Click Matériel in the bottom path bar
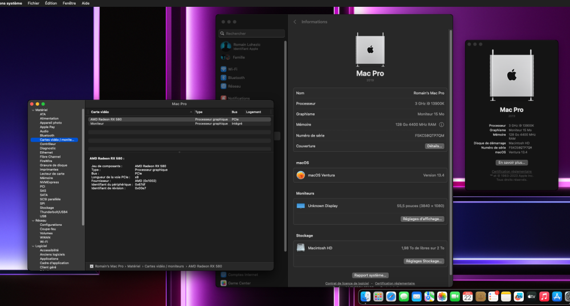Screen dimensions: 570x306 tap(133, 266)
